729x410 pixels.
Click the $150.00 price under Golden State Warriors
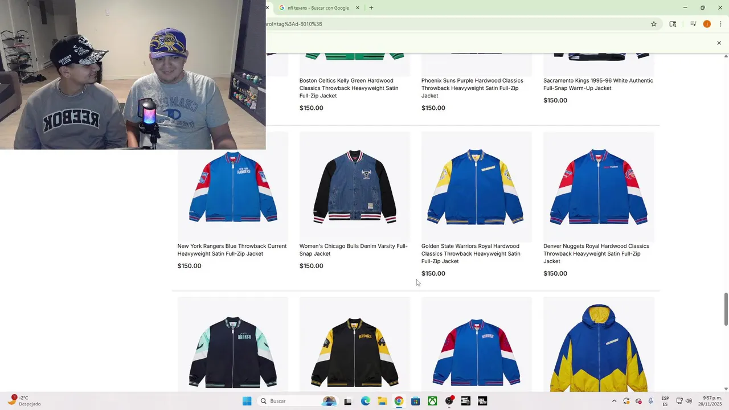pyautogui.click(x=433, y=273)
